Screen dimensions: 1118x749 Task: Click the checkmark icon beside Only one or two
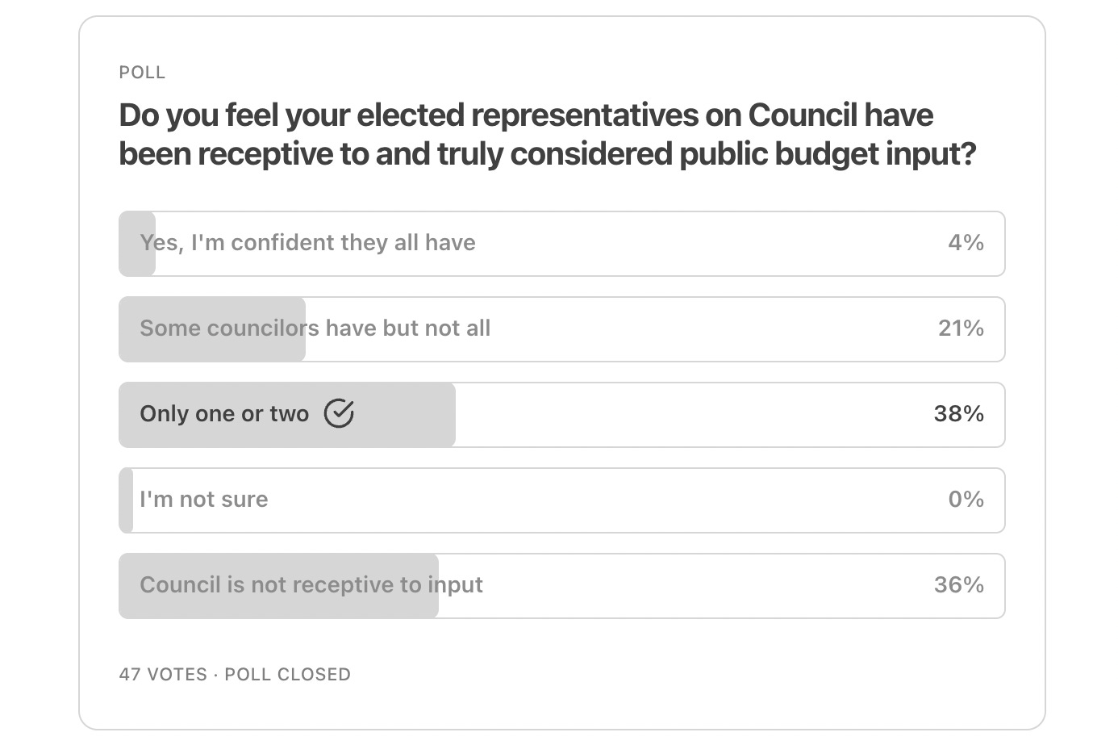(x=339, y=413)
